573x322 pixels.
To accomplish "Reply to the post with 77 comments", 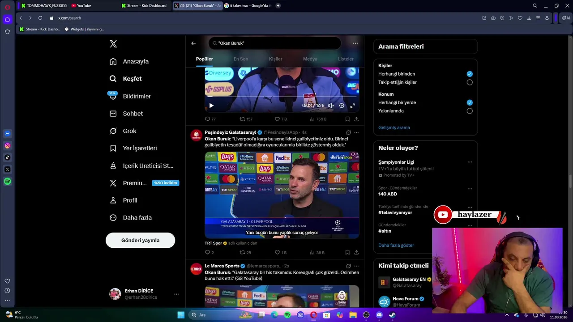I will [210, 119].
